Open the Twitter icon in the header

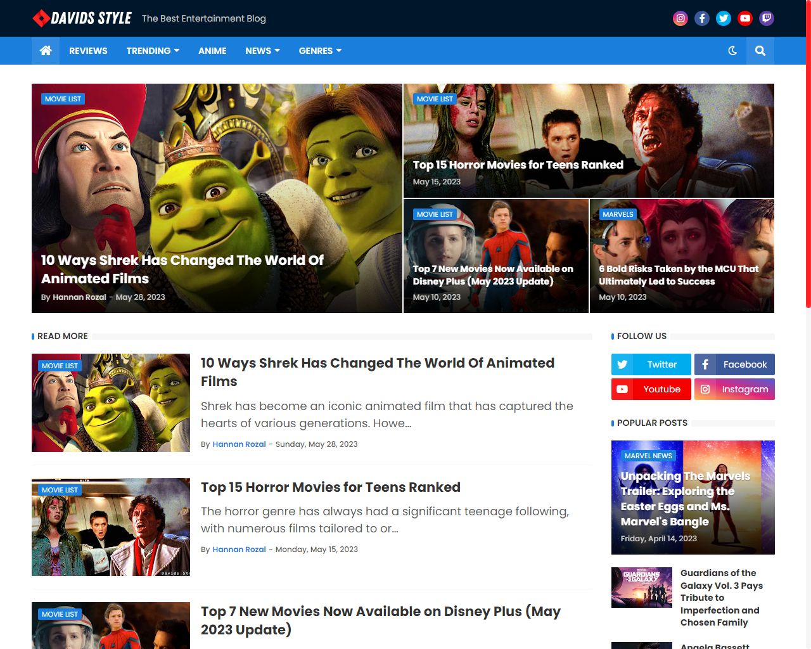coord(724,18)
